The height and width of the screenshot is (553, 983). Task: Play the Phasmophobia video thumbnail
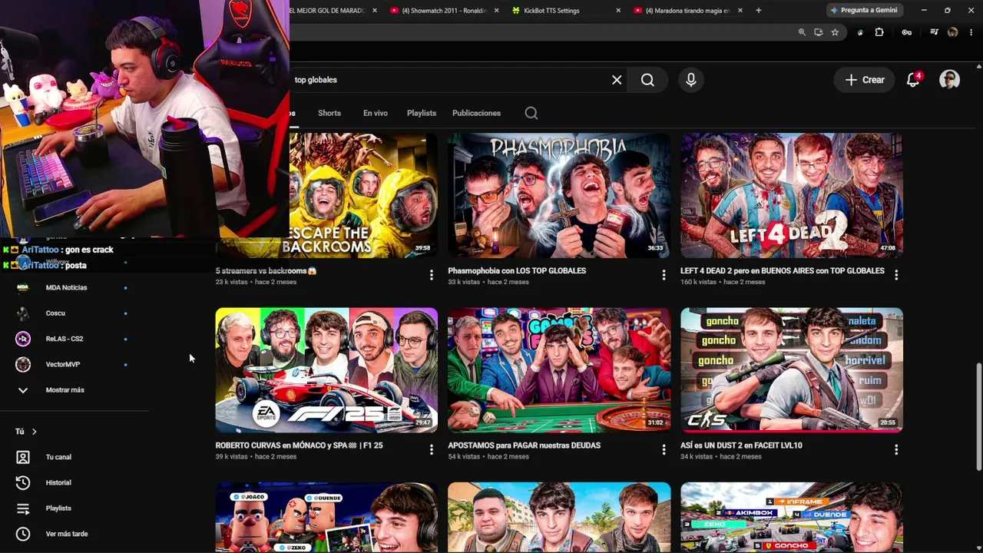click(x=559, y=195)
